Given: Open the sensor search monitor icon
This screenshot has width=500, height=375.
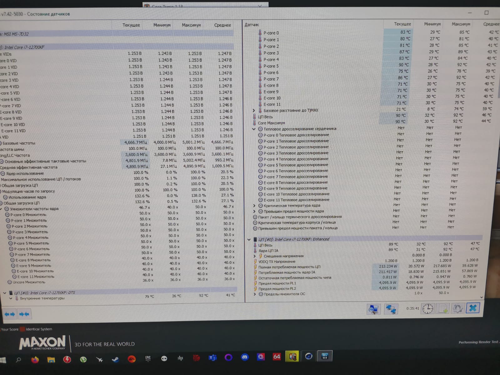Looking at the screenshot, I should tap(374, 309).
